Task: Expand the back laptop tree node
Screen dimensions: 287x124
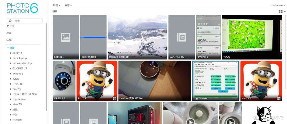Action: click(x=11, y=58)
